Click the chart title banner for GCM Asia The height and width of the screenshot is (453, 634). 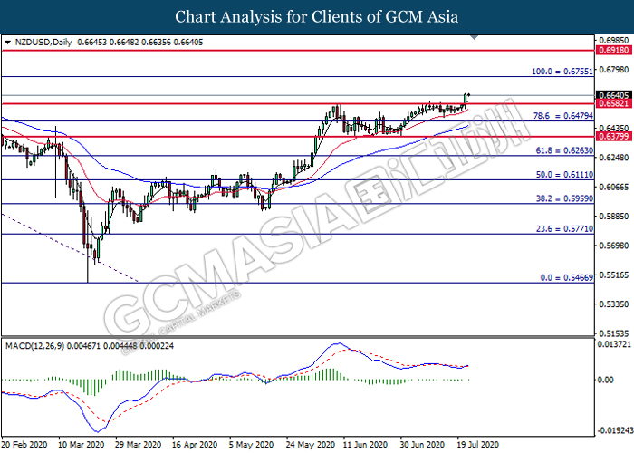(317, 16)
